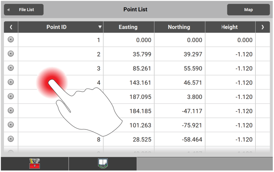Click the Northing column header
The height and width of the screenshot is (172, 274).
point(179,27)
